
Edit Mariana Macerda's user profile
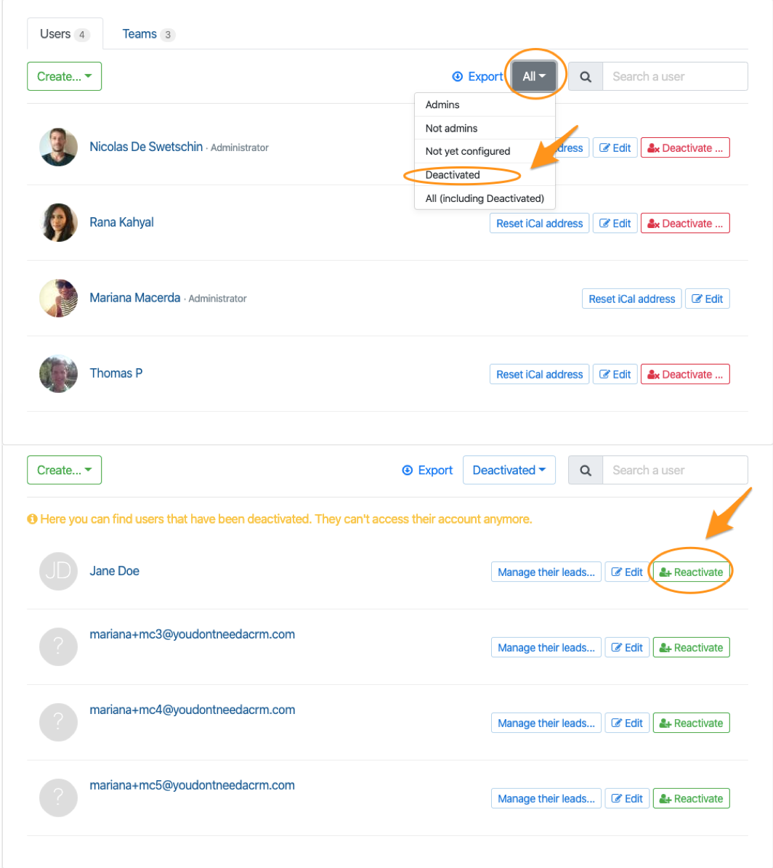click(708, 299)
